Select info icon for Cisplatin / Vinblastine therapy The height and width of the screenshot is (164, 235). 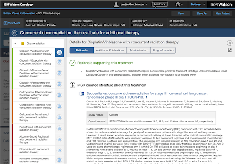tap(60, 53)
